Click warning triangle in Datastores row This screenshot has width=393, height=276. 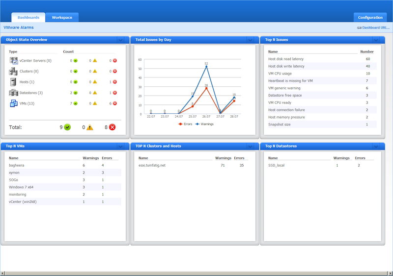click(95, 93)
